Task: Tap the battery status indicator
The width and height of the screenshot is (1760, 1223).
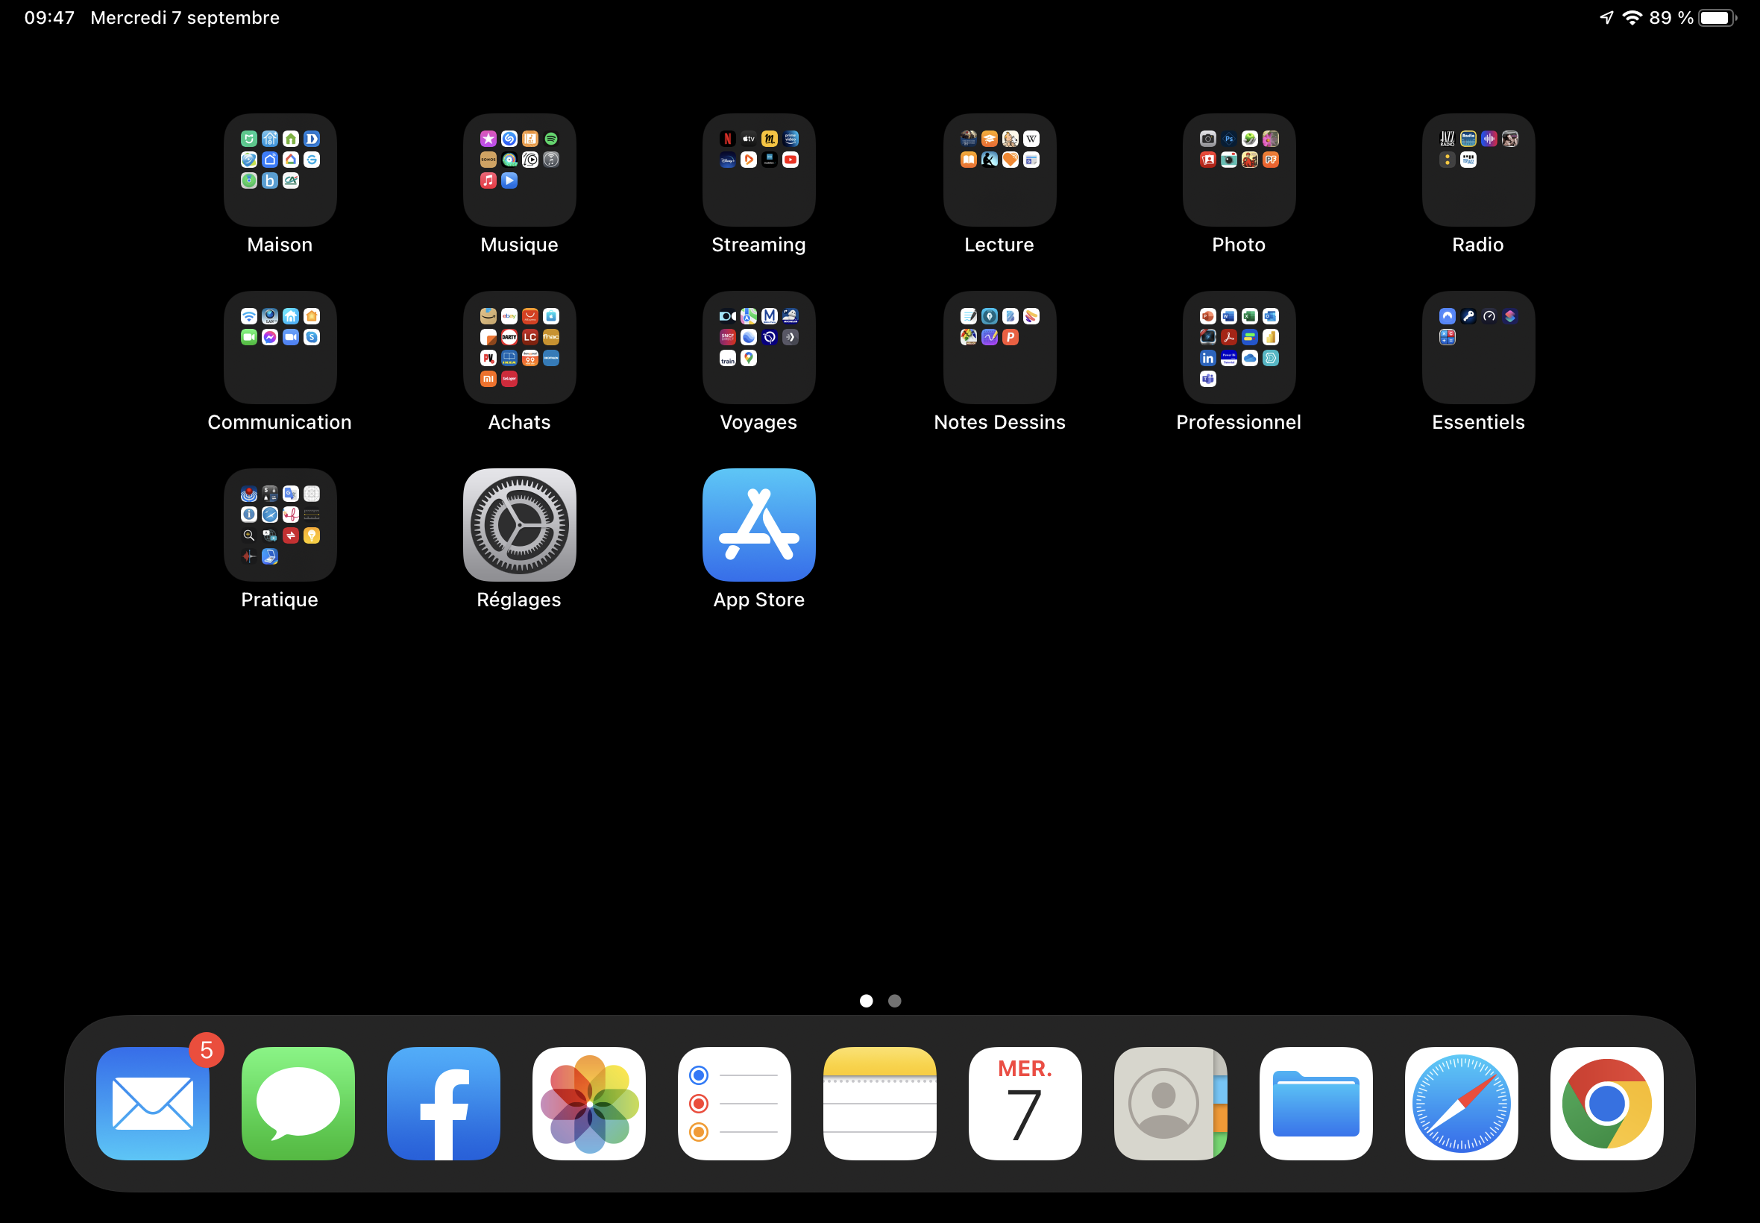Action: [x=1716, y=18]
